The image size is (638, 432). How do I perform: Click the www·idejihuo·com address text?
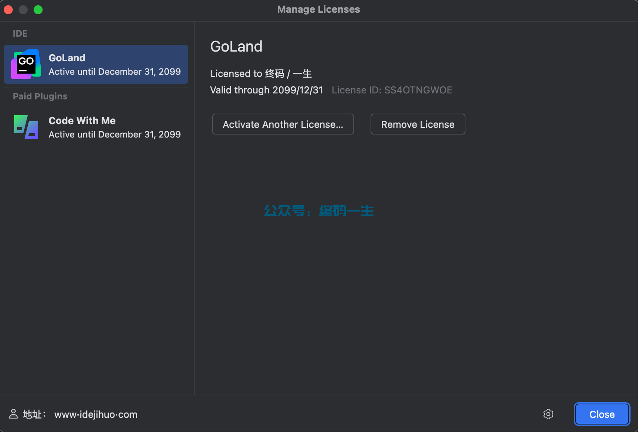96,414
